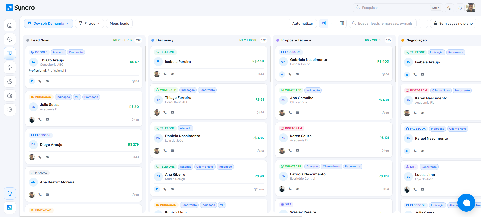Open notifications bell icon
Screen dimensions: 481x217
point(460,8)
